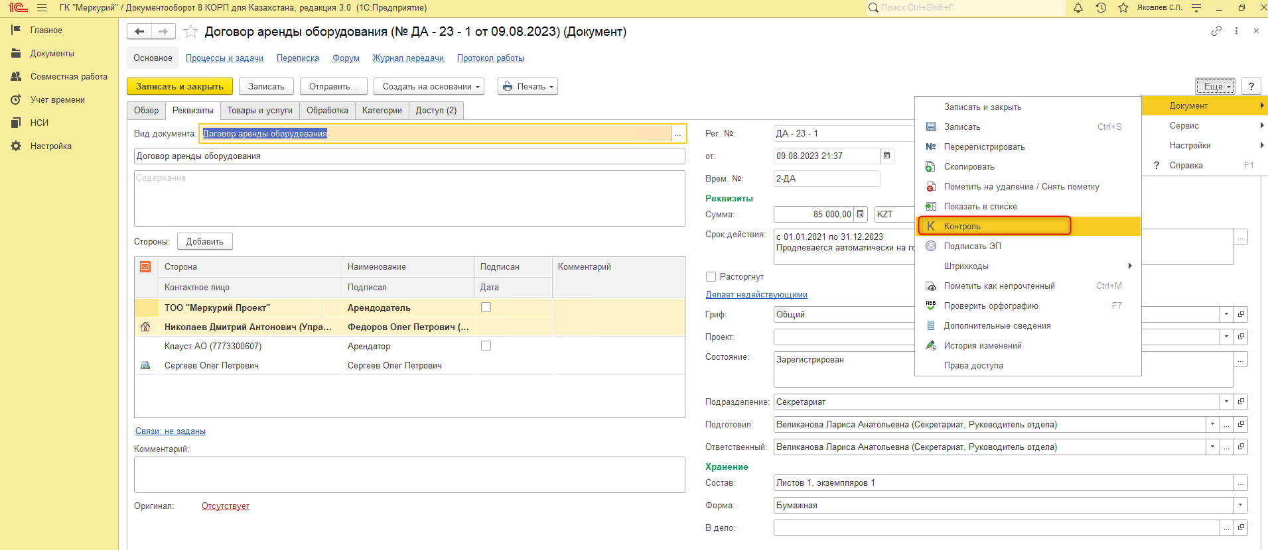Click Записать и закрыть button

(180, 87)
